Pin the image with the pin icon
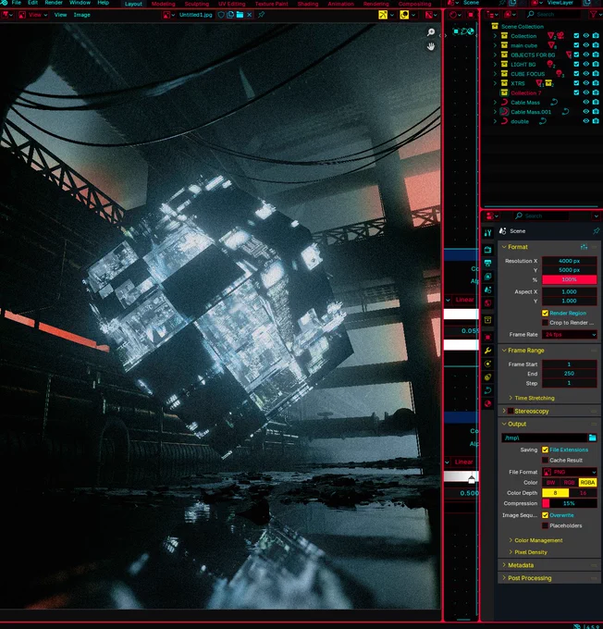The image size is (603, 629). (x=261, y=15)
